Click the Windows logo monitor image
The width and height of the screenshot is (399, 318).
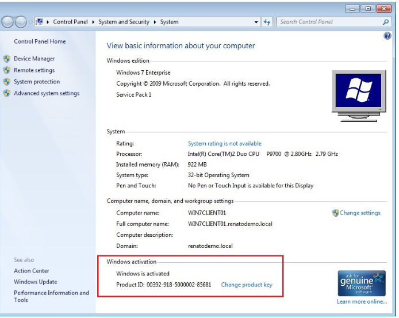[359, 95]
